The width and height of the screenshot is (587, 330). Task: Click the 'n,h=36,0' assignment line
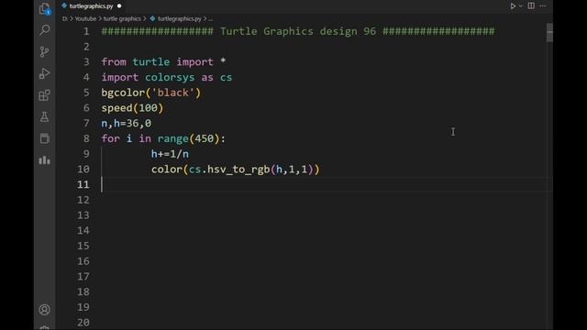click(127, 124)
